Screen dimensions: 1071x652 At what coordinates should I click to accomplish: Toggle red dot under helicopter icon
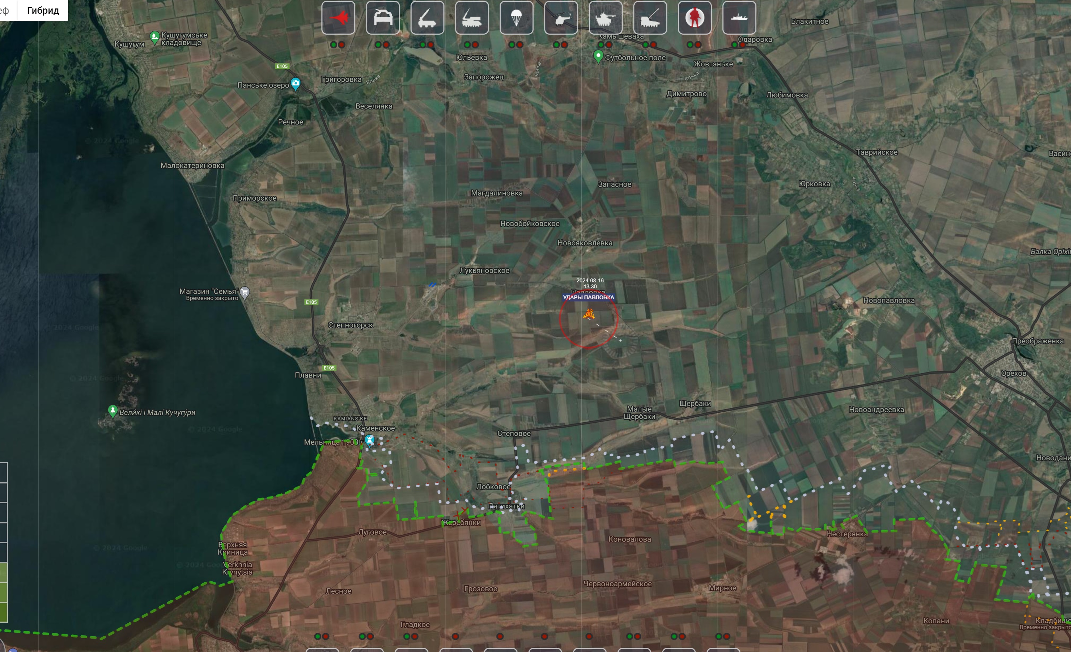(564, 45)
